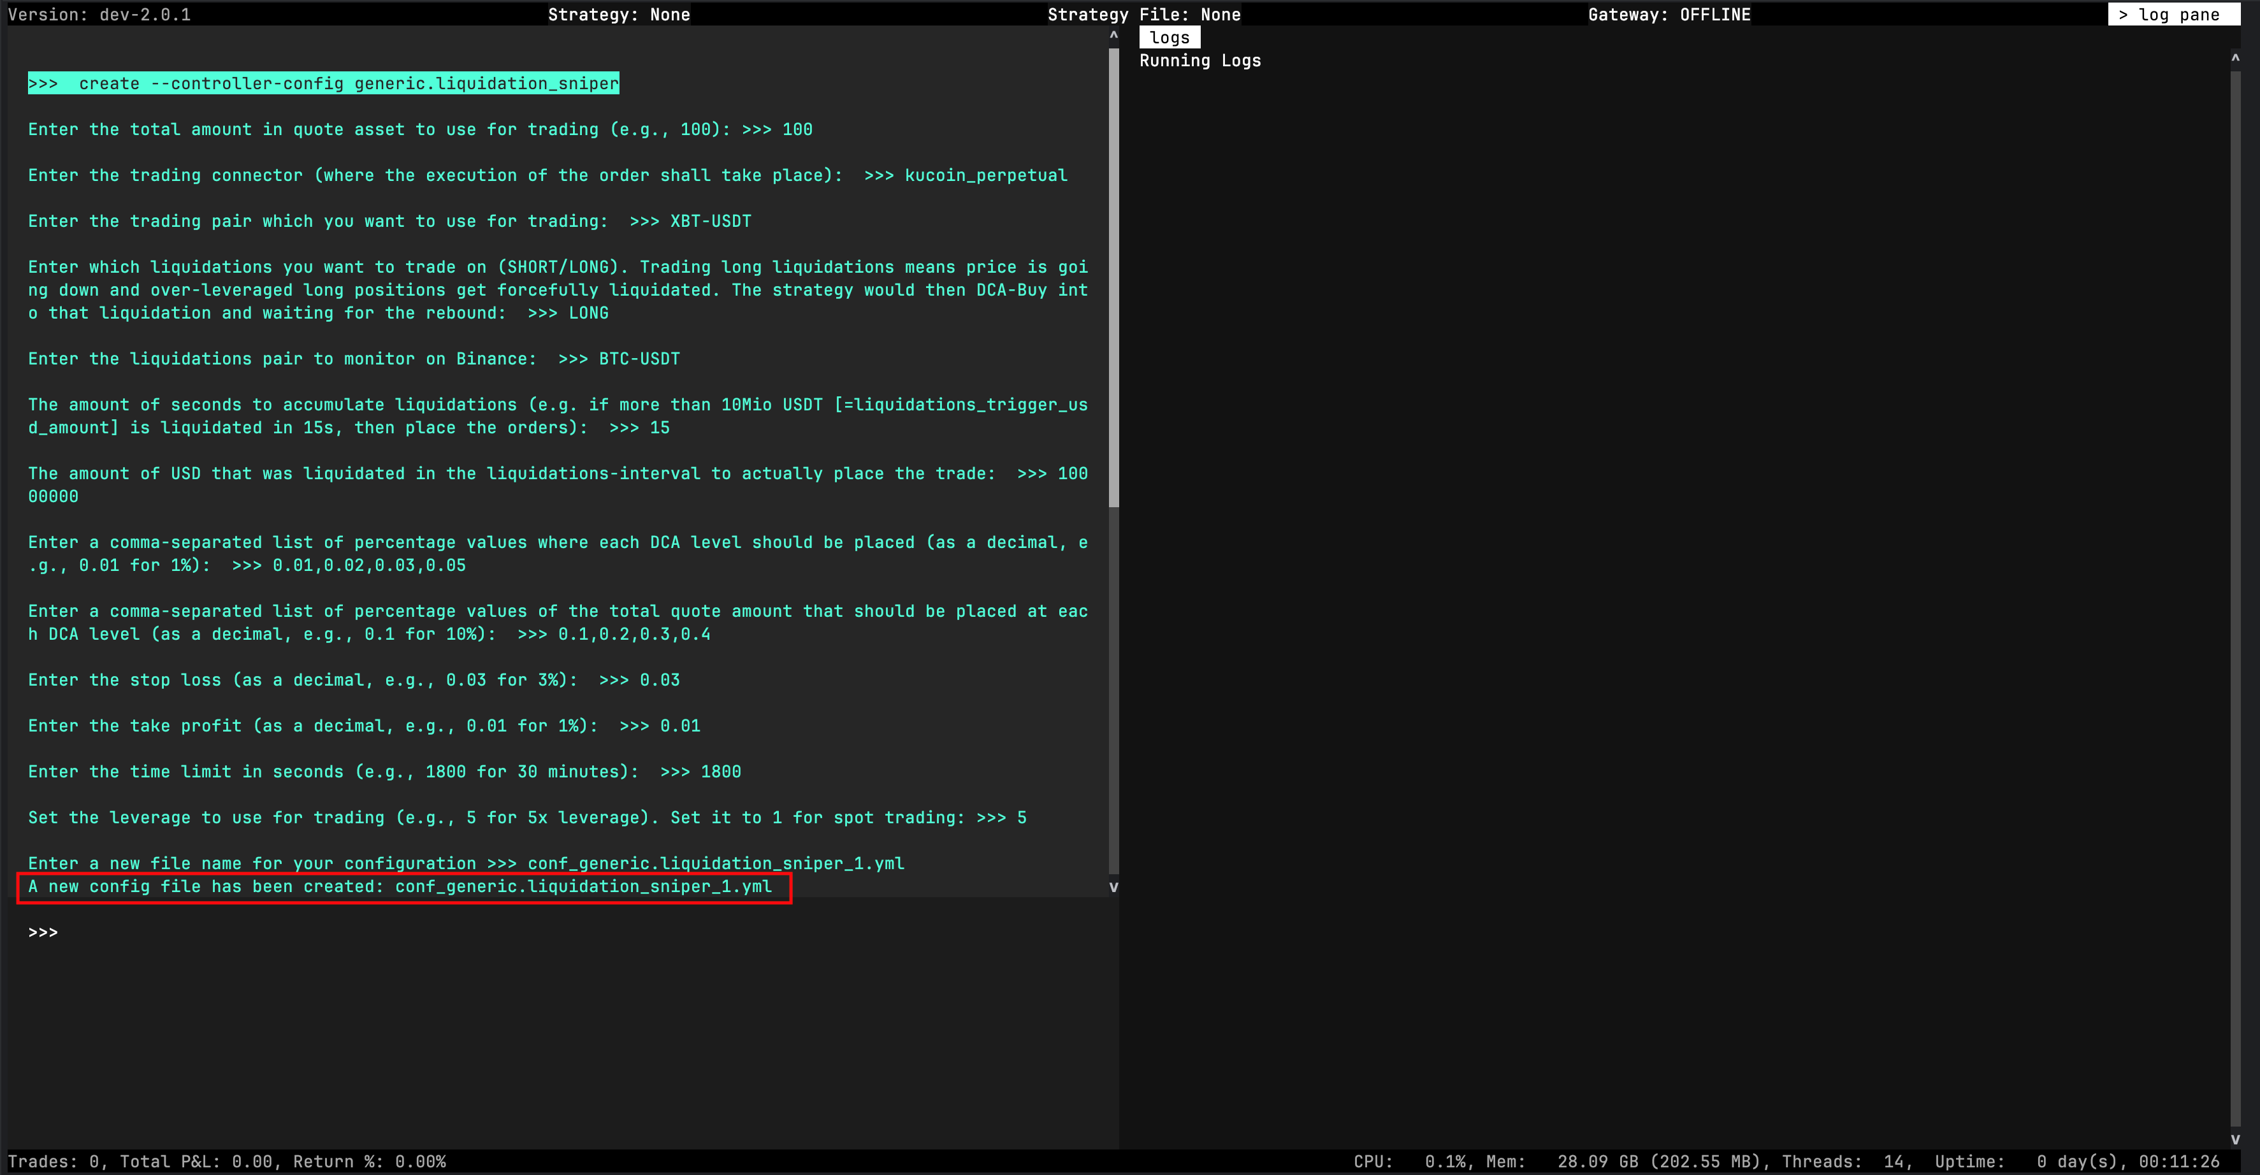This screenshot has height=1175, width=2260.
Task: Click the new config file created message
Action: coord(400,886)
